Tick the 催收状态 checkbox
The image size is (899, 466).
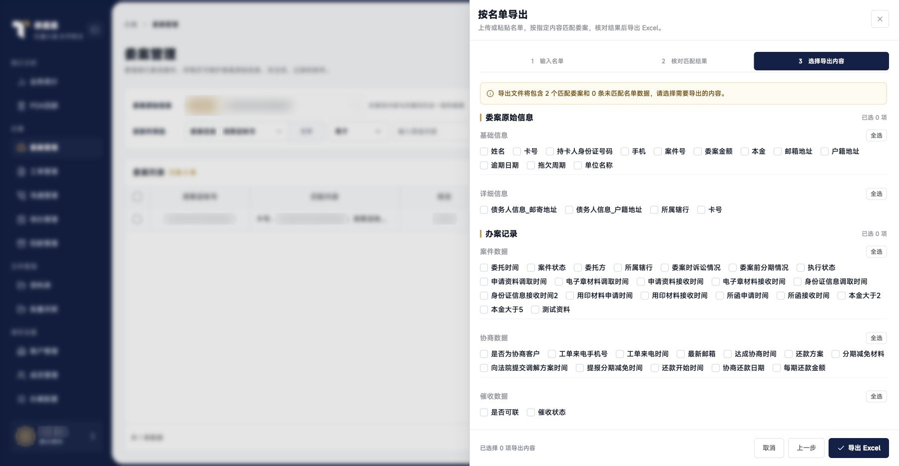531,412
